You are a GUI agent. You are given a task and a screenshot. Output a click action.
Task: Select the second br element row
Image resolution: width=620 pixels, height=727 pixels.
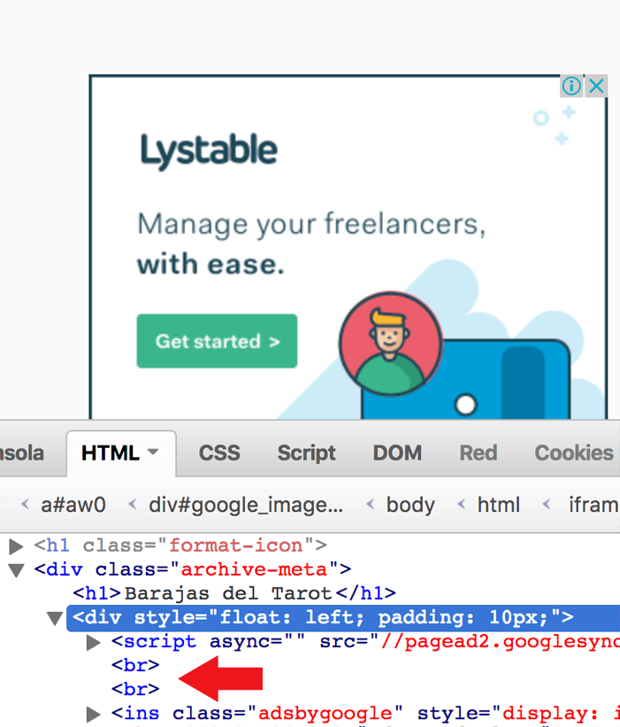pos(135,690)
